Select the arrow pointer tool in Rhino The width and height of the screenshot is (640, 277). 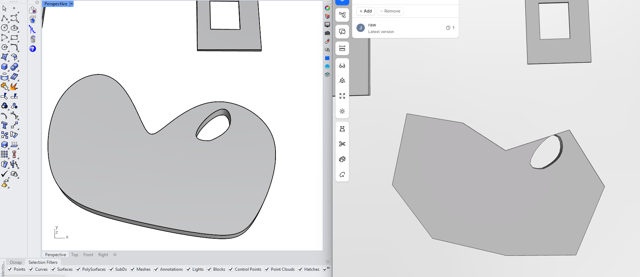tap(5, 8)
